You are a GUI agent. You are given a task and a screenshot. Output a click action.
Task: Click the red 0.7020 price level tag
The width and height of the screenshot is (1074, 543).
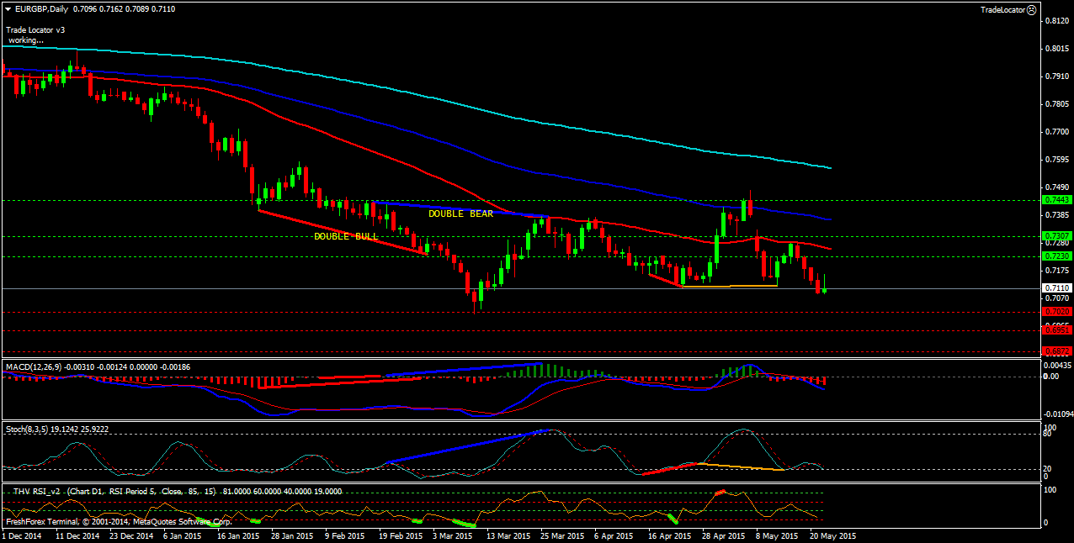pyautogui.click(x=1056, y=311)
